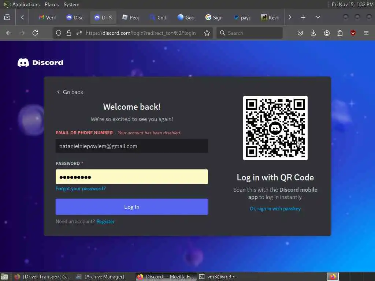Open Firefox View icon in tab bar

[x=7, y=18]
